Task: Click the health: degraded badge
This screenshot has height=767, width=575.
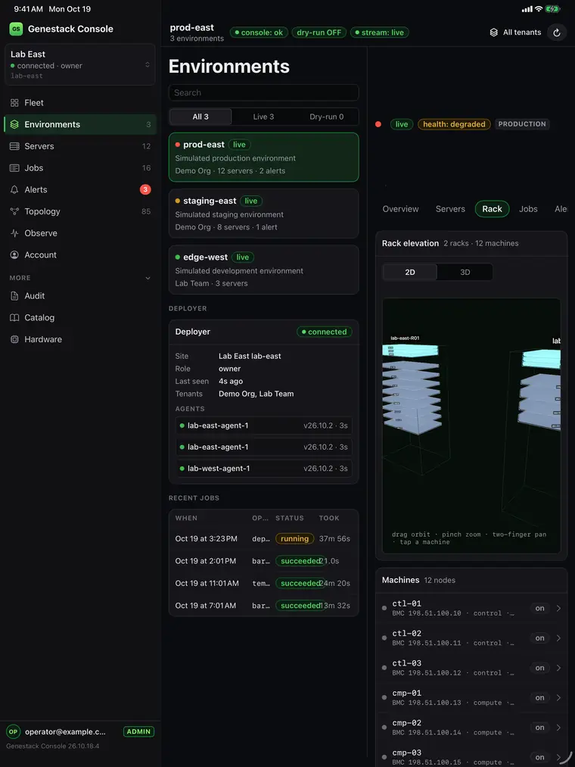Action: [454, 124]
